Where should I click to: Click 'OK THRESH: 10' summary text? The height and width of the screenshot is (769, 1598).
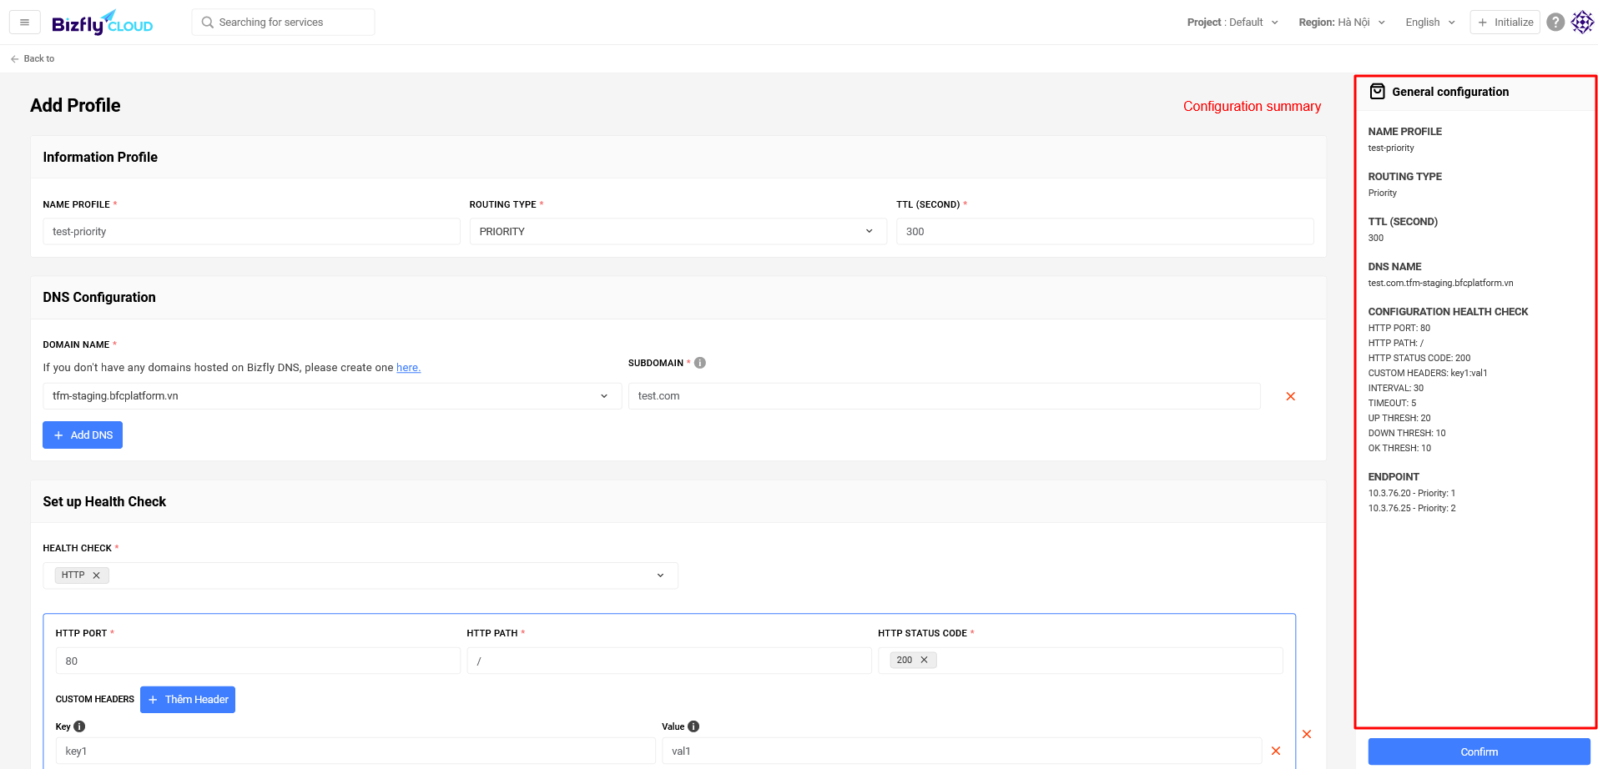(1399, 448)
